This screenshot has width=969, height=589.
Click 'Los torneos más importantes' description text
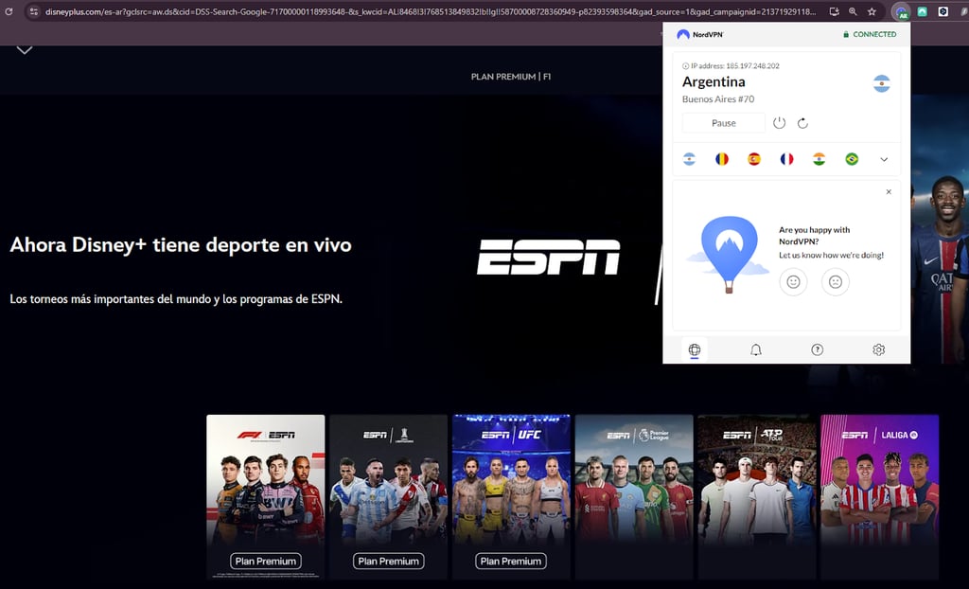(176, 299)
